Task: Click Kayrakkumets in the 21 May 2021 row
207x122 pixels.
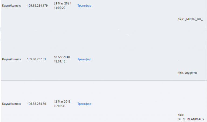Action: [x=12, y=6]
